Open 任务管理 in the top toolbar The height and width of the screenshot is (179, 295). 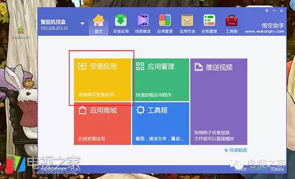(209, 24)
